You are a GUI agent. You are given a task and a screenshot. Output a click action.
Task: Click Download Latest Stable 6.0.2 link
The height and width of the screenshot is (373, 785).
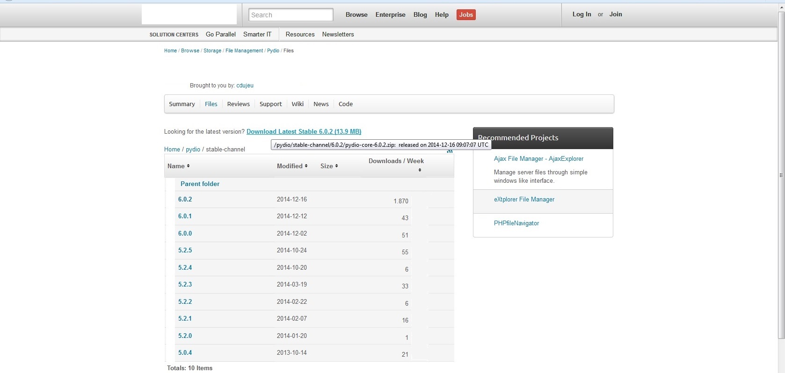coord(304,132)
